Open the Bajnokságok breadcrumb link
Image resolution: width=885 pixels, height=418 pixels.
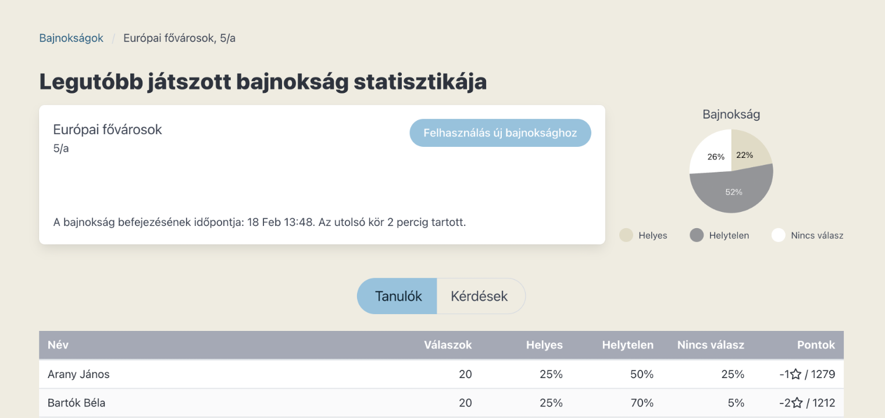(x=71, y=38)
